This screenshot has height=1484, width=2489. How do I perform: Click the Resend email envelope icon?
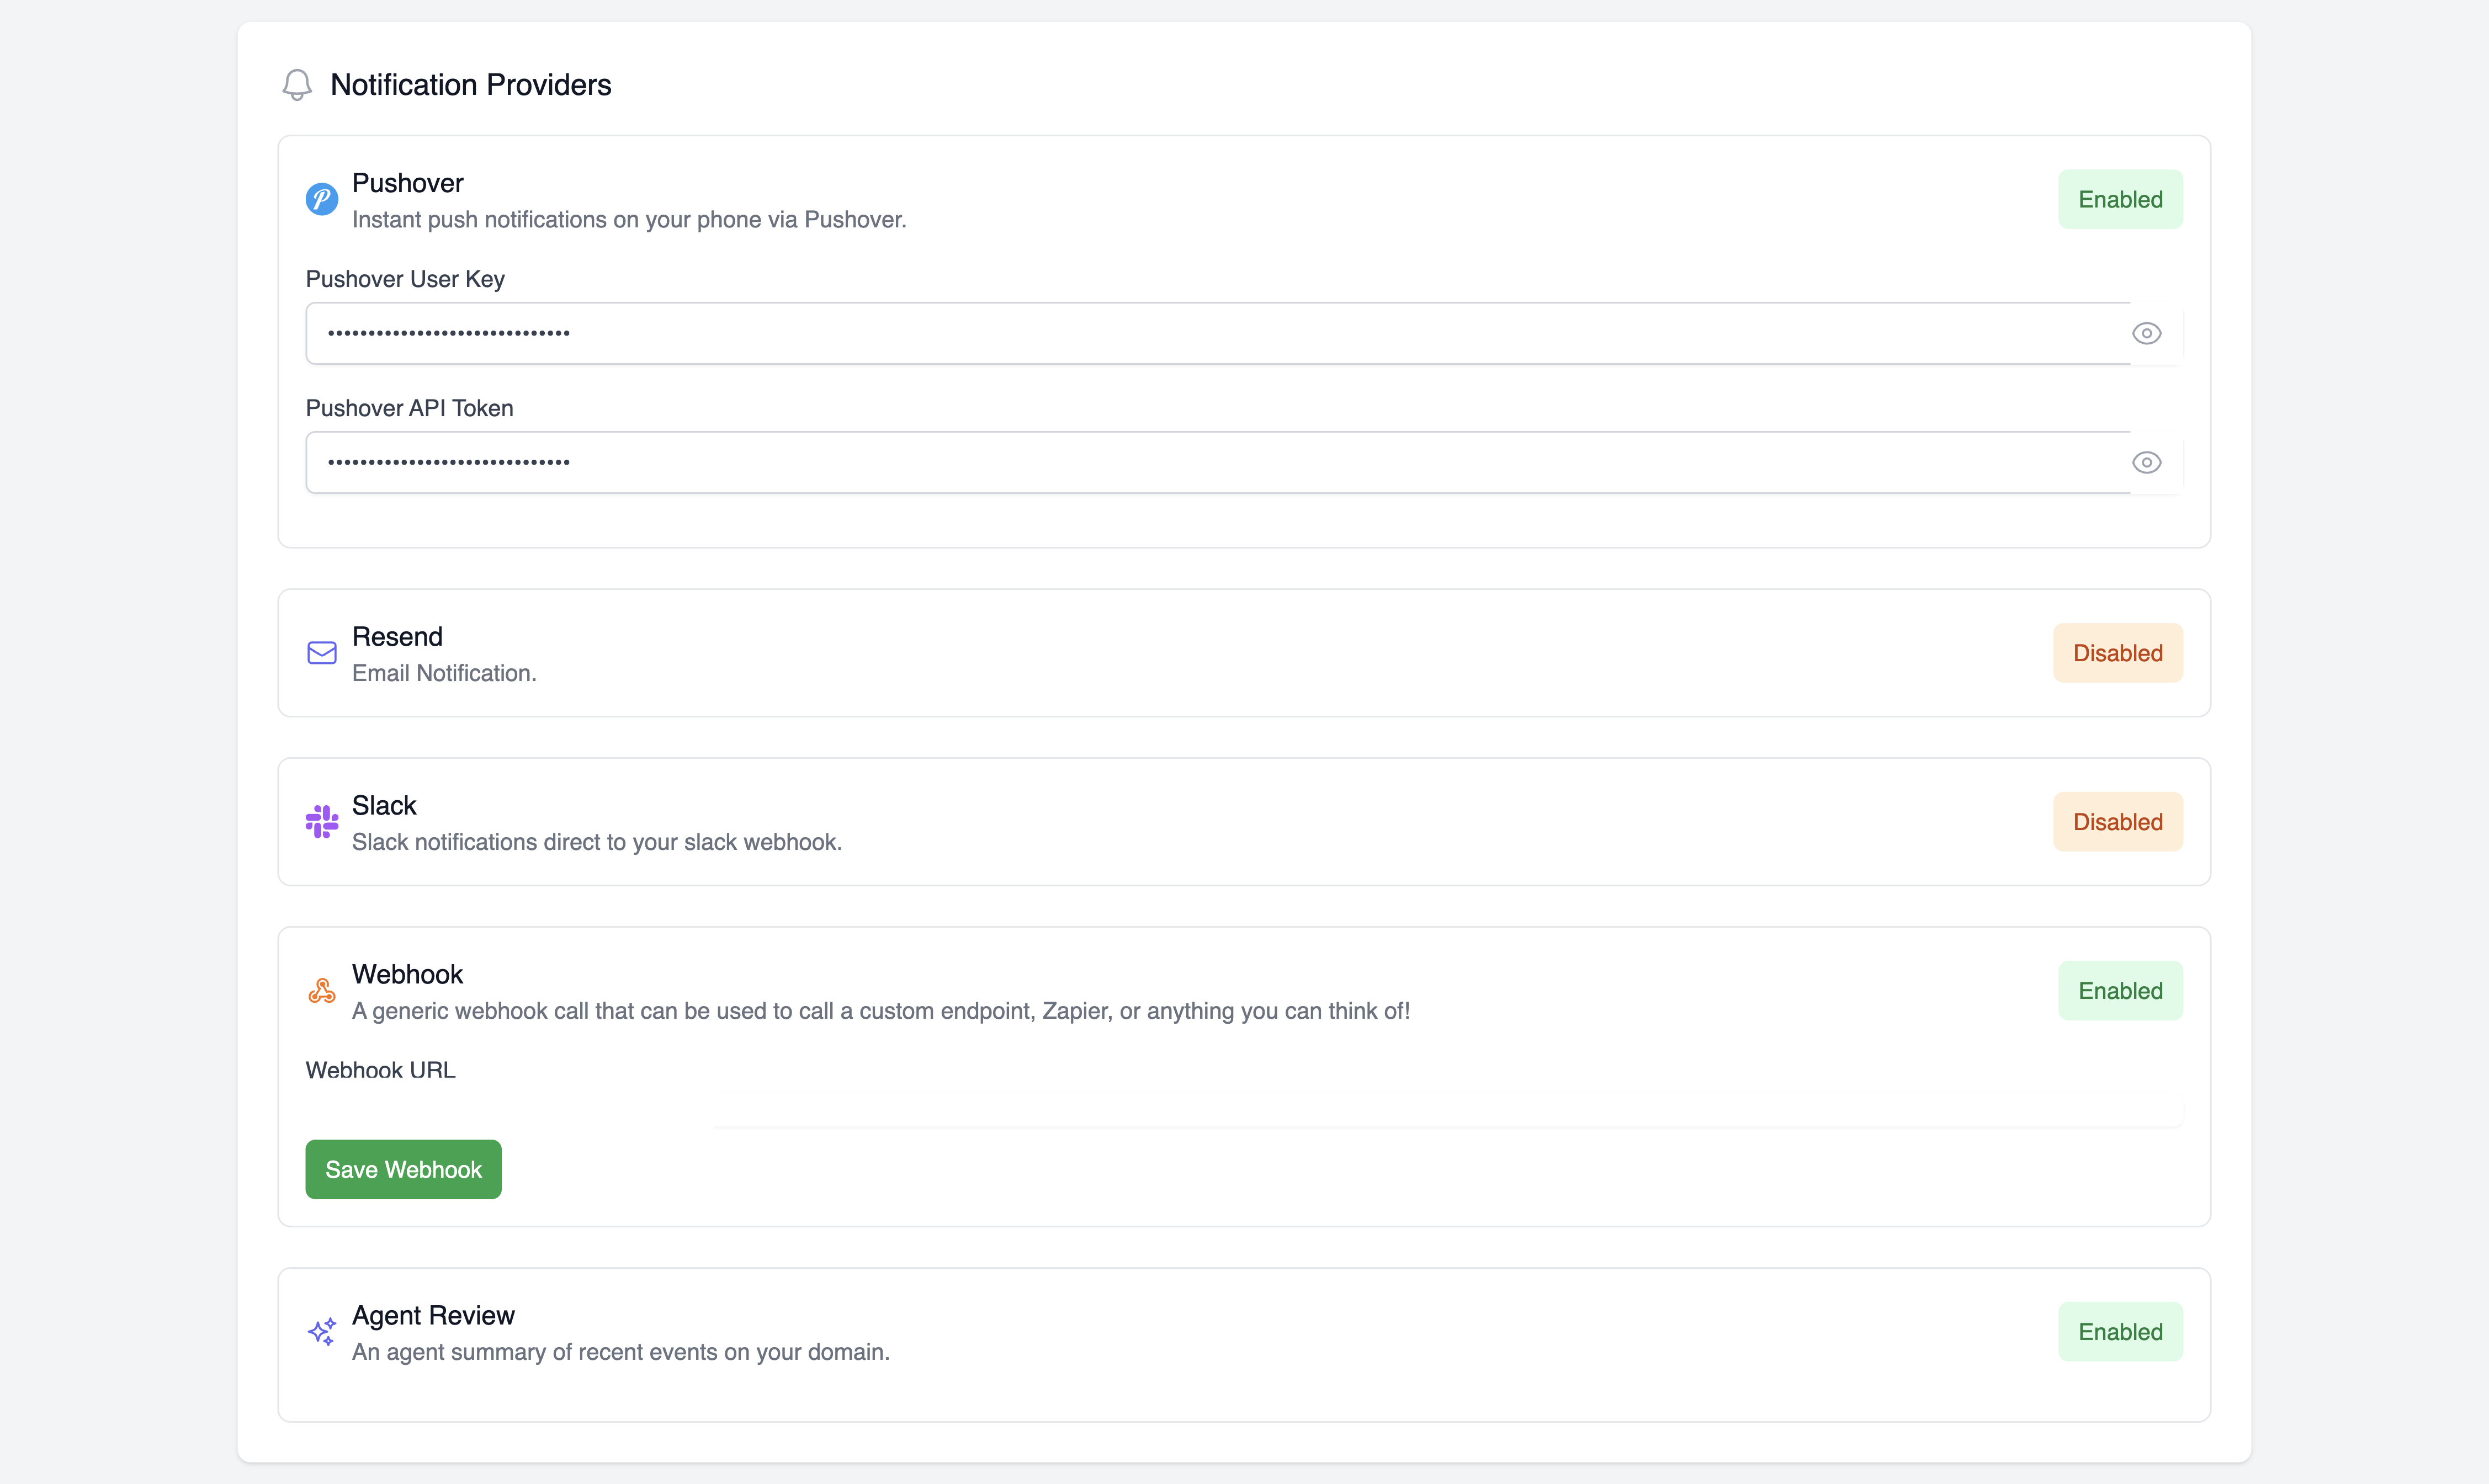coord(321,653)
